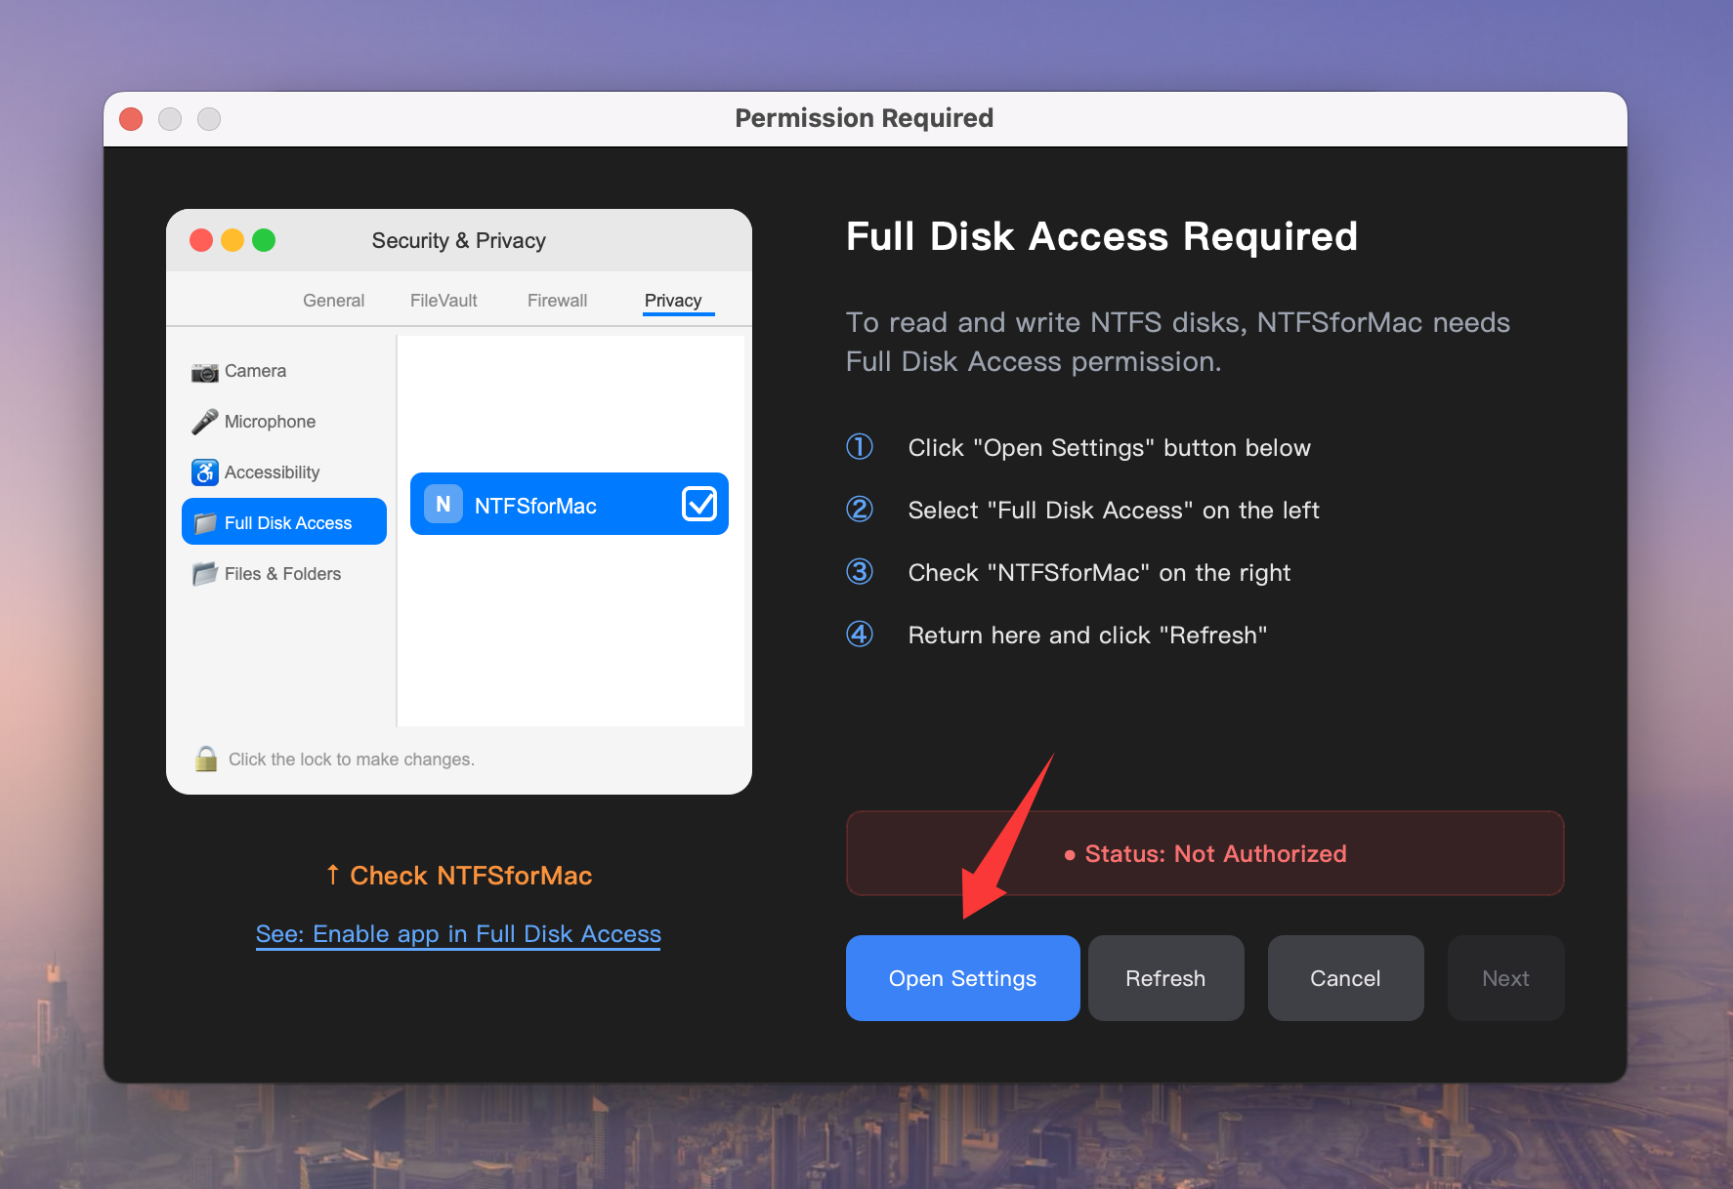Select the Privacy tab
1733x1189 pixels.
[x=675, y=300]
